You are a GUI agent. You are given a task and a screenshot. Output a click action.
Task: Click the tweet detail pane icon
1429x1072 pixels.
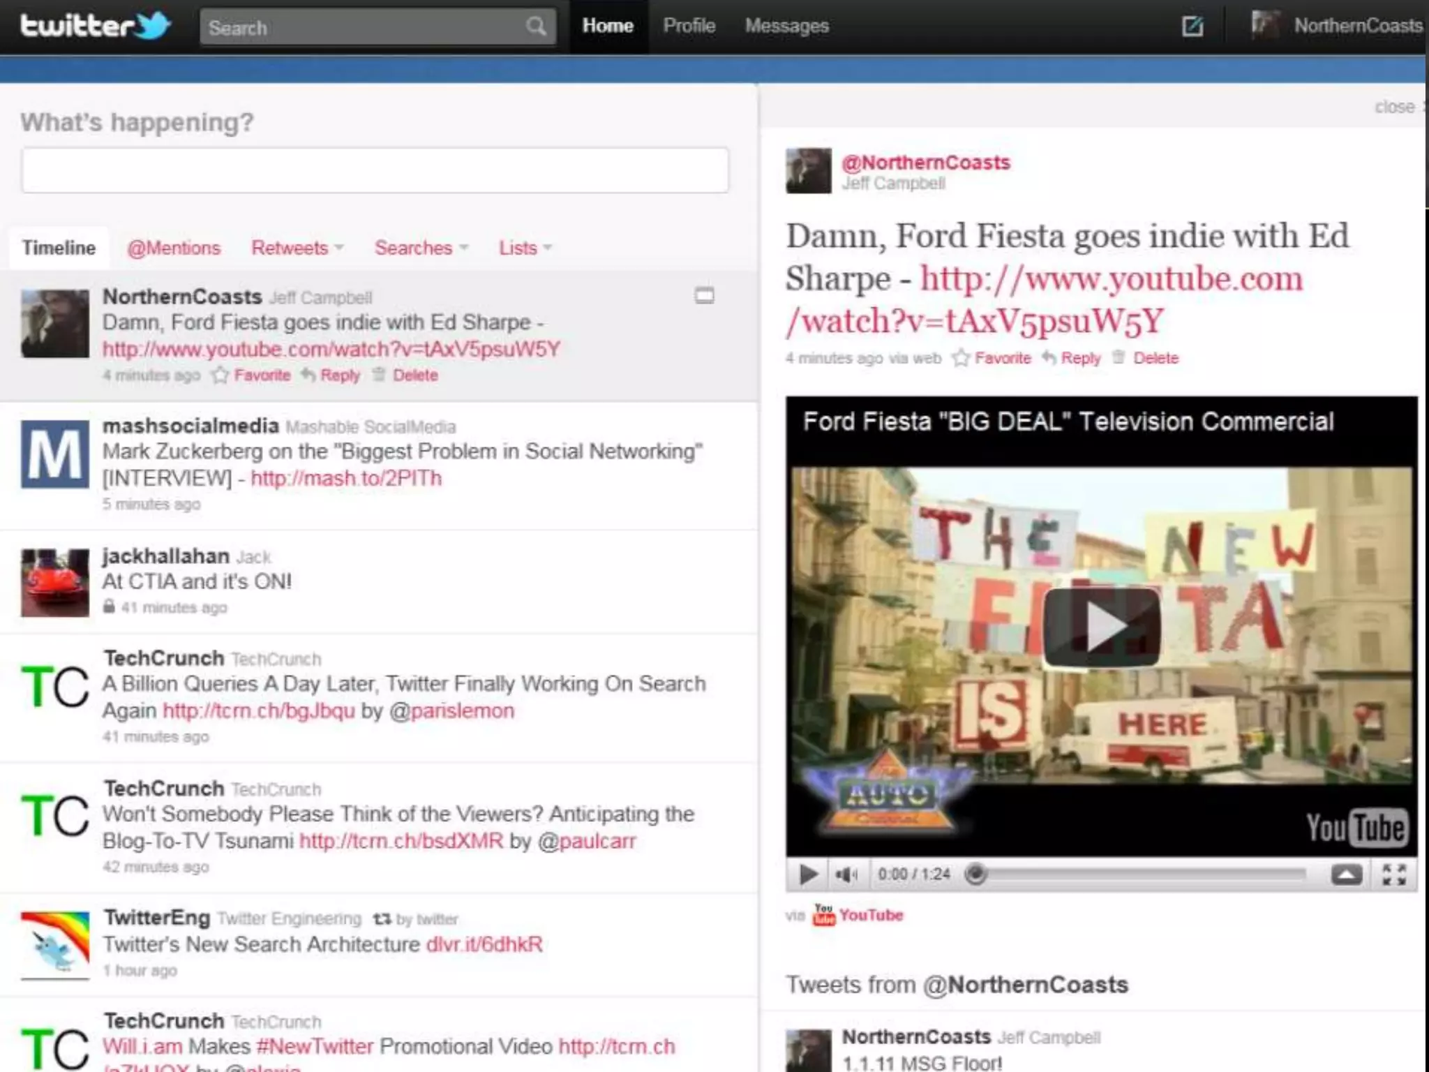704,296
